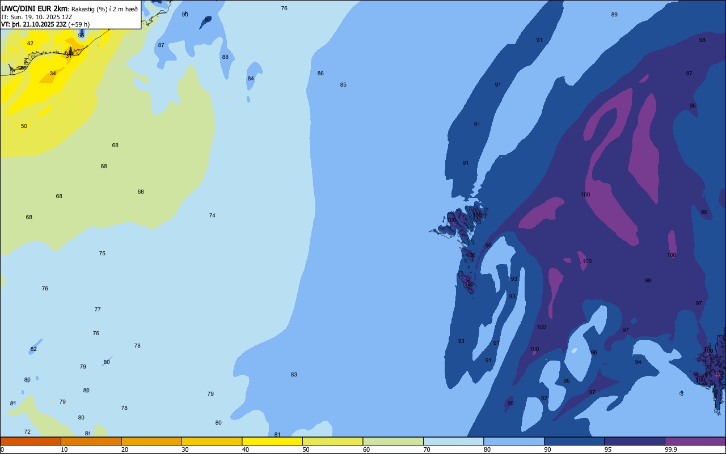Choose the pale blue 70–80 legend segment
726x454 pixels.
453,441
